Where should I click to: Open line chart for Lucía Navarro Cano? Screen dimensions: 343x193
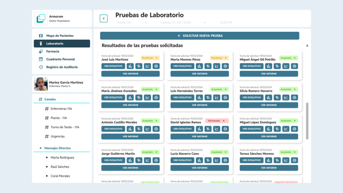(x=217, y=160)
